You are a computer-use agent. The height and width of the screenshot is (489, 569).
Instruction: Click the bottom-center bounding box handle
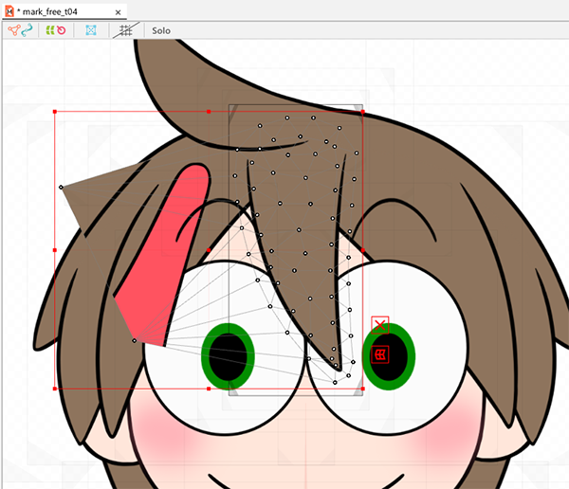point(209,389)
